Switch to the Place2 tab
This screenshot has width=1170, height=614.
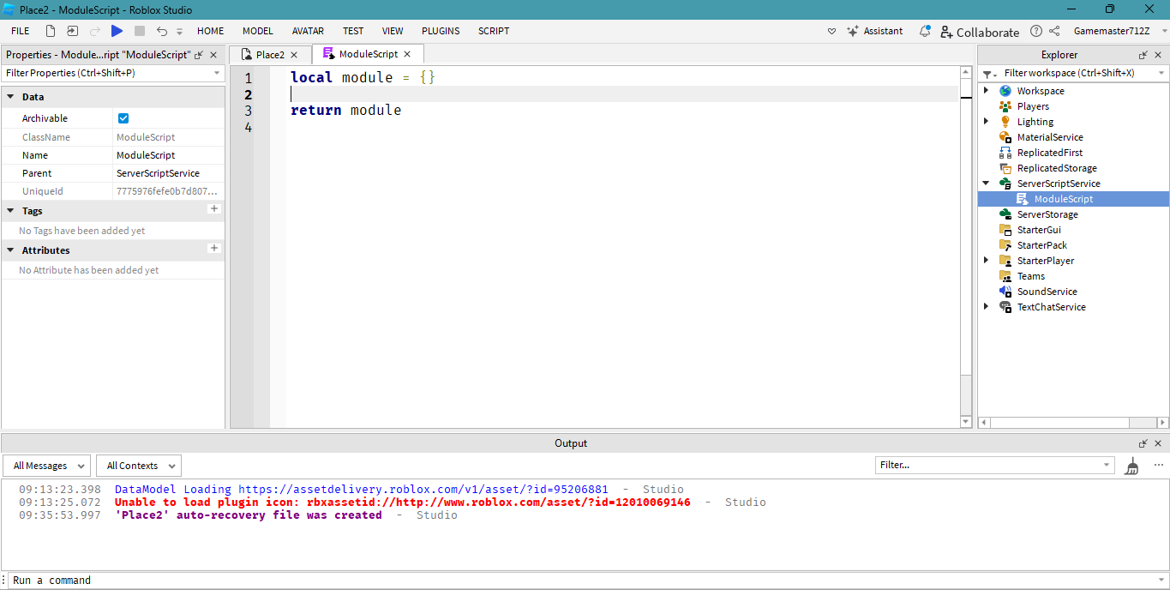pos(269,53)
